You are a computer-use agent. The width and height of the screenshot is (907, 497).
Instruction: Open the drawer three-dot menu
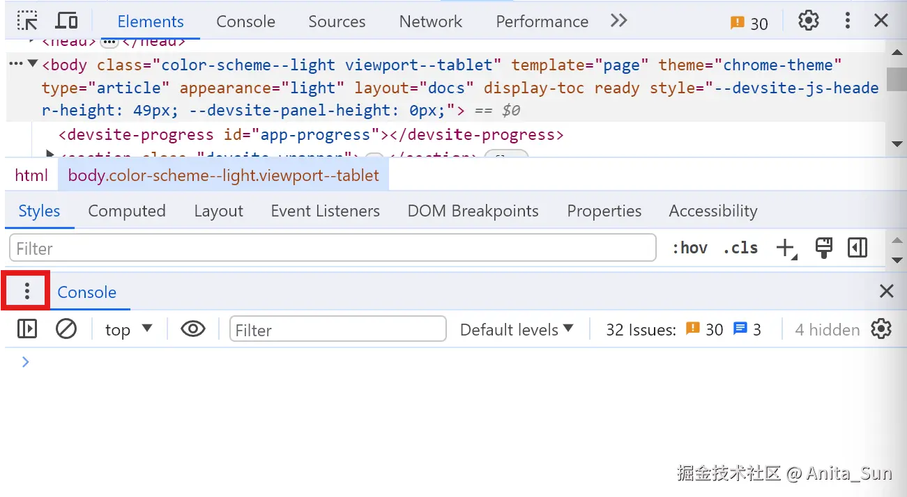click(27, 291)
